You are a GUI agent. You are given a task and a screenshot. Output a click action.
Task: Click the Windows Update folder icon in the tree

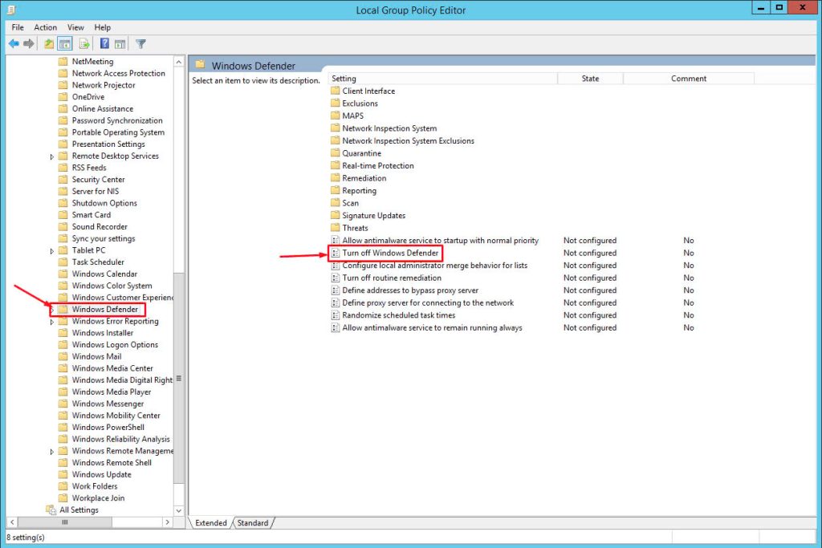[x=63, y=475]
